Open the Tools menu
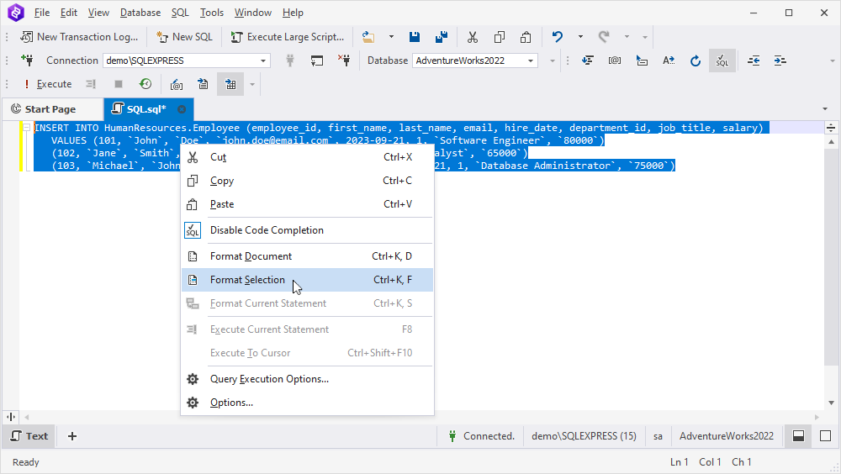The image size is (841, 474). (212, 13)
